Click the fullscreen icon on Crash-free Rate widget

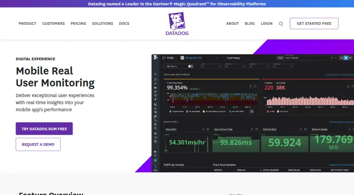[x=255, y=86]
